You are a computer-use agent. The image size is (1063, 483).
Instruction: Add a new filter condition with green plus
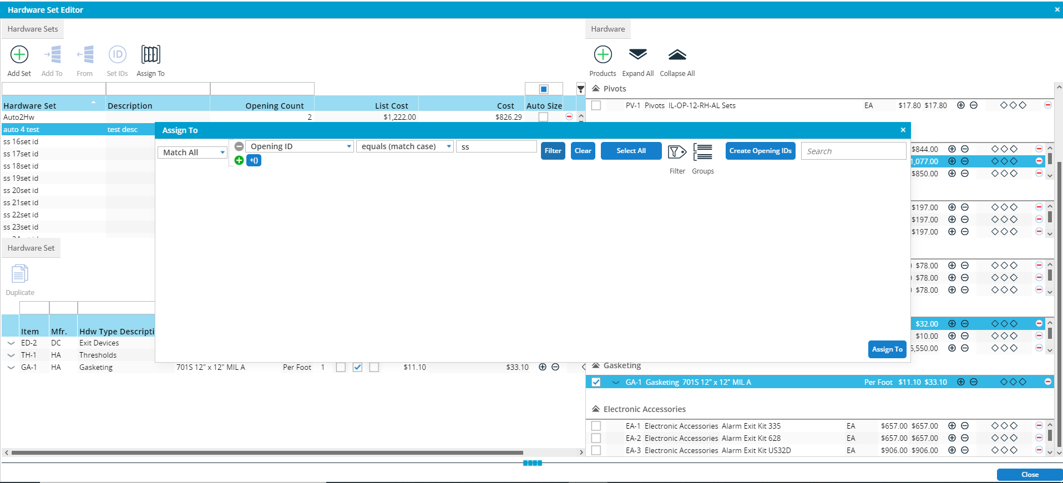tap(239, 160)
